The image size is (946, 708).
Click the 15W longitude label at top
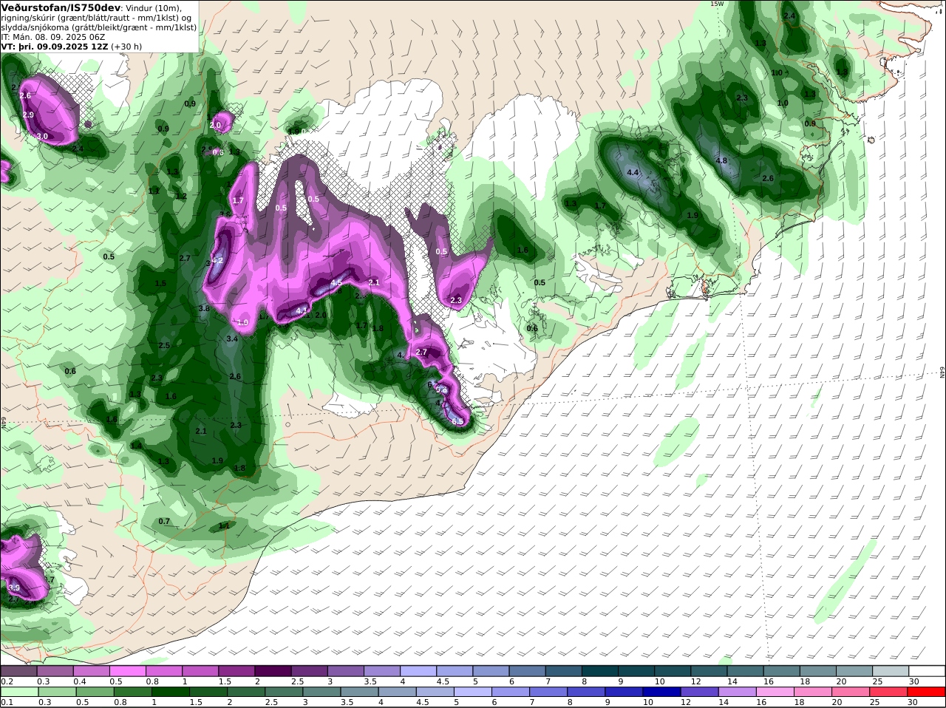pos(716,4)
